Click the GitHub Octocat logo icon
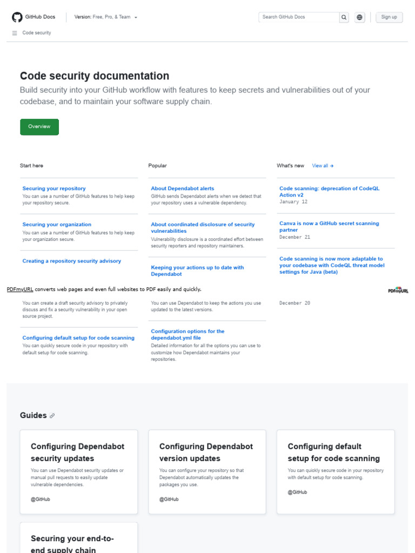The image size is (415, 553). pyautogui.click(x=17, y=17)
